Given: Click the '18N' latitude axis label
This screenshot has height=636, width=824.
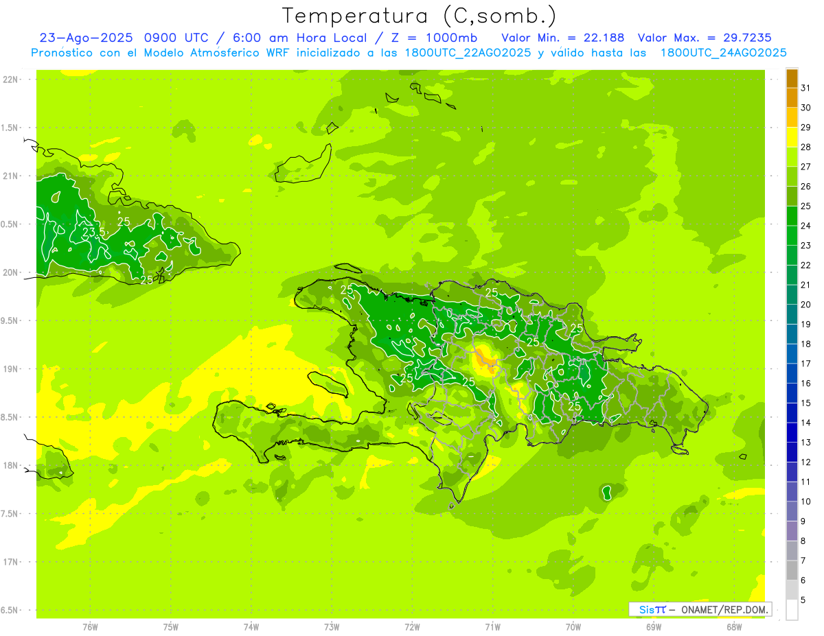Looking at the screenshot, I should coord(11,465).
